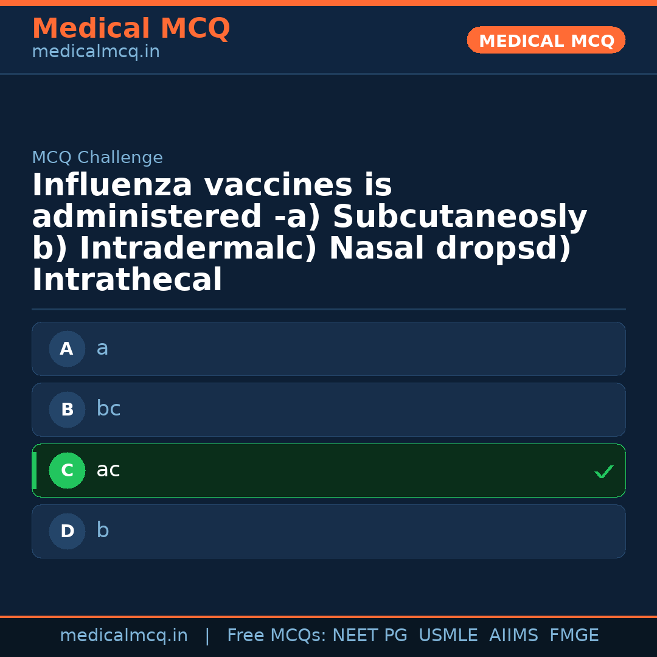
Task: Open medicalmcq.in link in the footer
Action: pyautogui.click(x=123, y=635)
